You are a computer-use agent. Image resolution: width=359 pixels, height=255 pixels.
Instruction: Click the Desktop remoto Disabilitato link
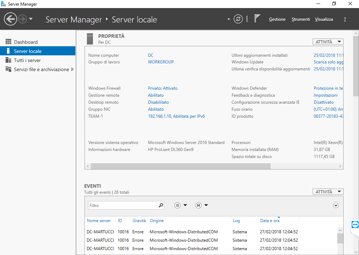[158, 102]
